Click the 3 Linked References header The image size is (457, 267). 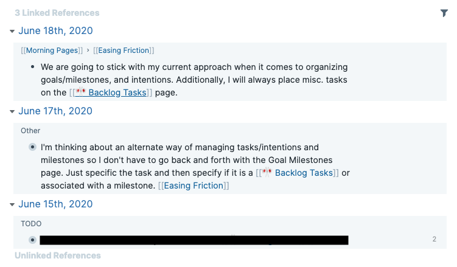[57, 13]
